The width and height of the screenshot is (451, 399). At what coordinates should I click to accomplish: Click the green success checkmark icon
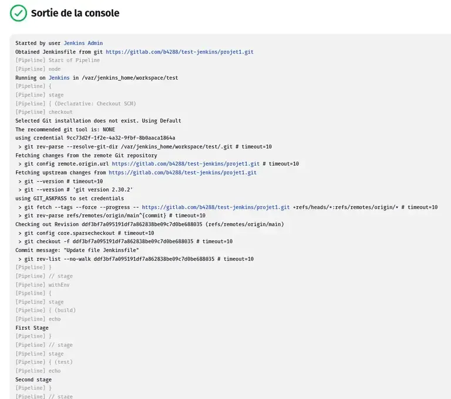click(x=18, y=13)
